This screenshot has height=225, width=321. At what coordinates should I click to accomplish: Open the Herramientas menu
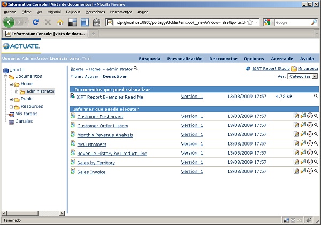(121, 12)
